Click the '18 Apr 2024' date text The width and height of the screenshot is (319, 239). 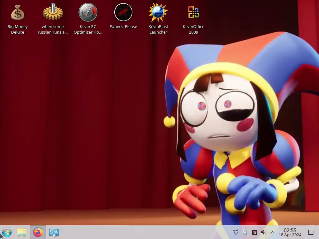(x=290, y=235)
